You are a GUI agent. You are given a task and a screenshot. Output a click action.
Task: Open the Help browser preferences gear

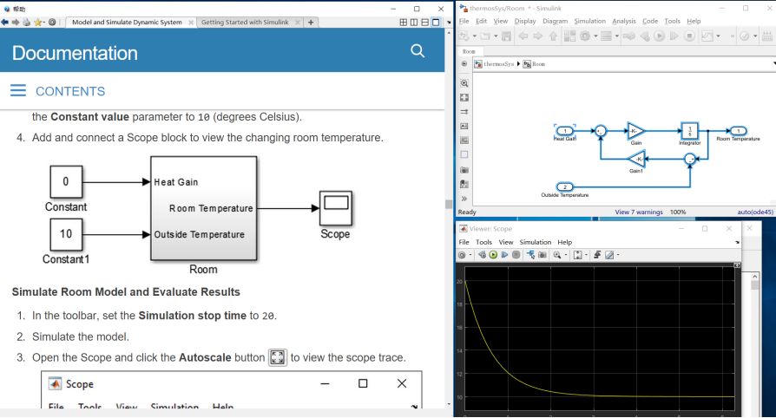pyautogui.click(x=52, y=23)
